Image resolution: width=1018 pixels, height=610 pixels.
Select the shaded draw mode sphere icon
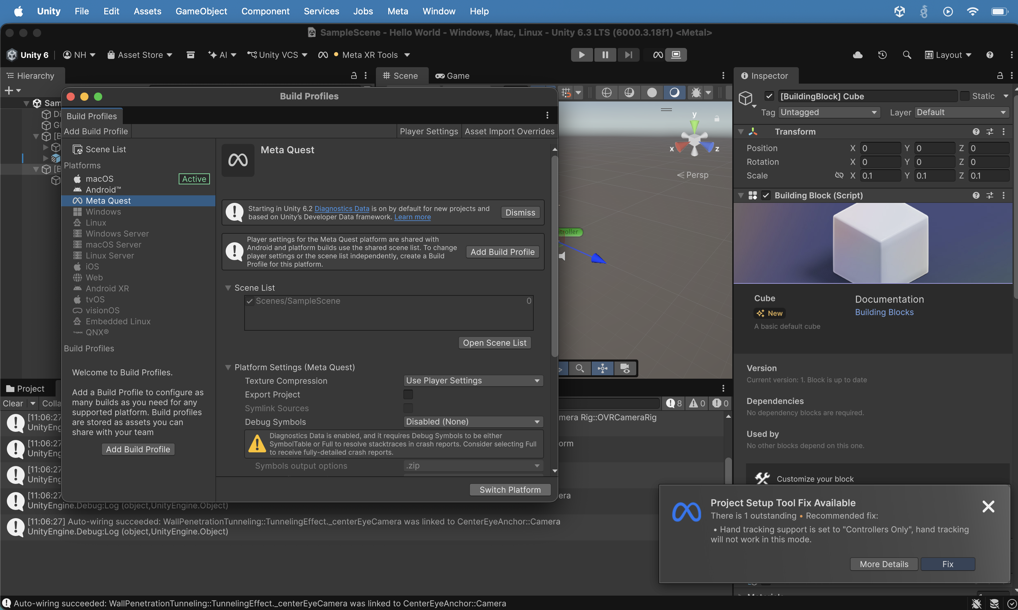tap(652, 93)
